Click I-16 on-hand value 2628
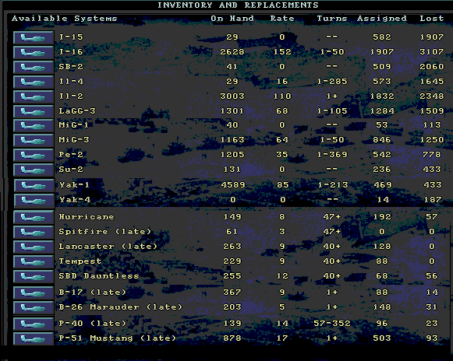Viewport: 453px width, 361px height. click(x=232, y=52)
